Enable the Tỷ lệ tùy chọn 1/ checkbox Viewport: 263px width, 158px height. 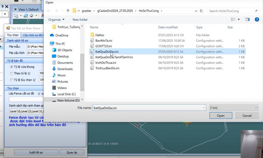[x=12, y=80]
